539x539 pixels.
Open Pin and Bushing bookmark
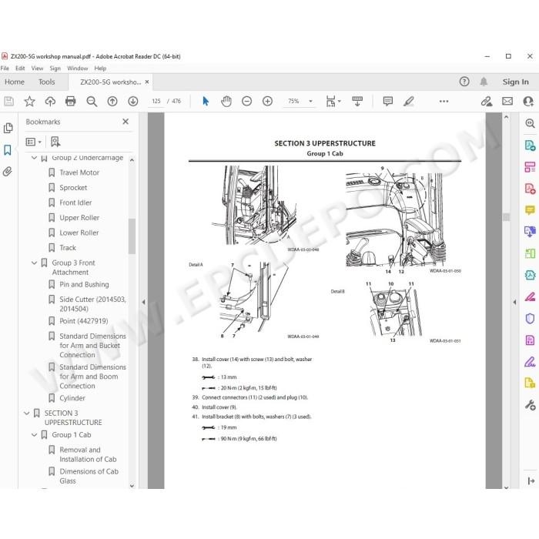pyautogui.click(x=84, y=285)
